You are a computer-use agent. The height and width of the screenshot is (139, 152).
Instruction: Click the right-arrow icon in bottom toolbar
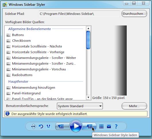[33, 126]
